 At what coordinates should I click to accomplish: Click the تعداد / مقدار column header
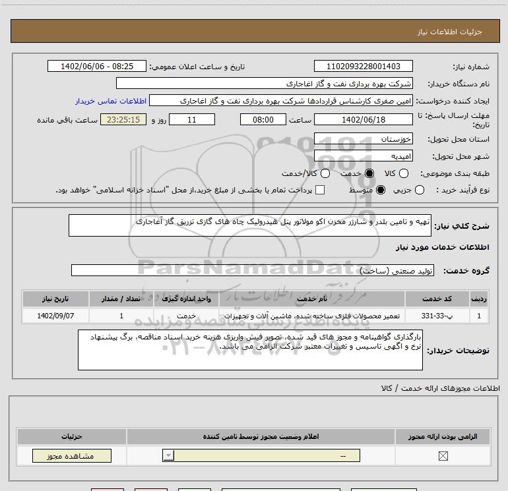(x=121, y=299)
